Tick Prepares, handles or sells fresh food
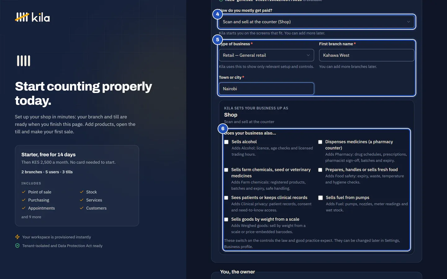The width and height of the screenshot is (447, 279). click(320, 170)
